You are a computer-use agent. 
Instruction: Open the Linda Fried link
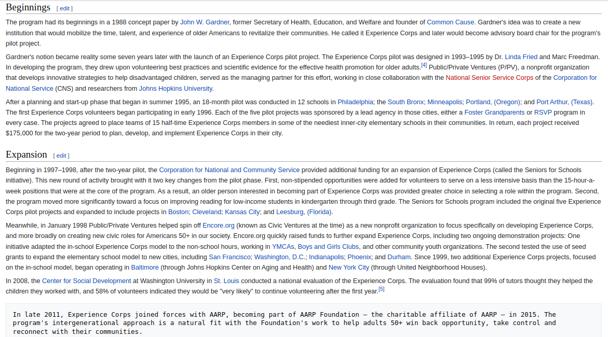point(521,57)
